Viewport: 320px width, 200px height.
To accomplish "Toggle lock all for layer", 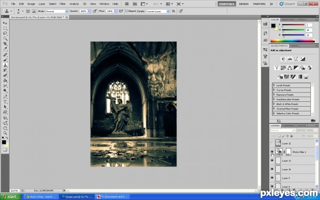I will pyautogui.click(x=291, y=136).
